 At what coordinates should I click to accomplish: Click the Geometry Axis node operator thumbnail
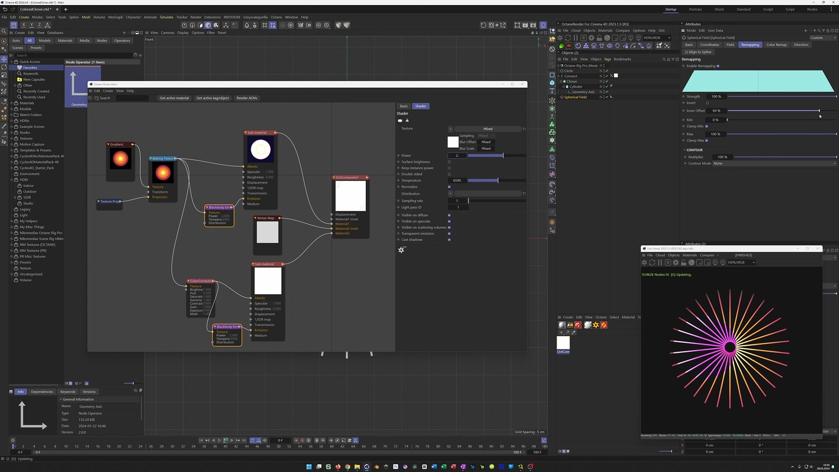click(83, 87)
